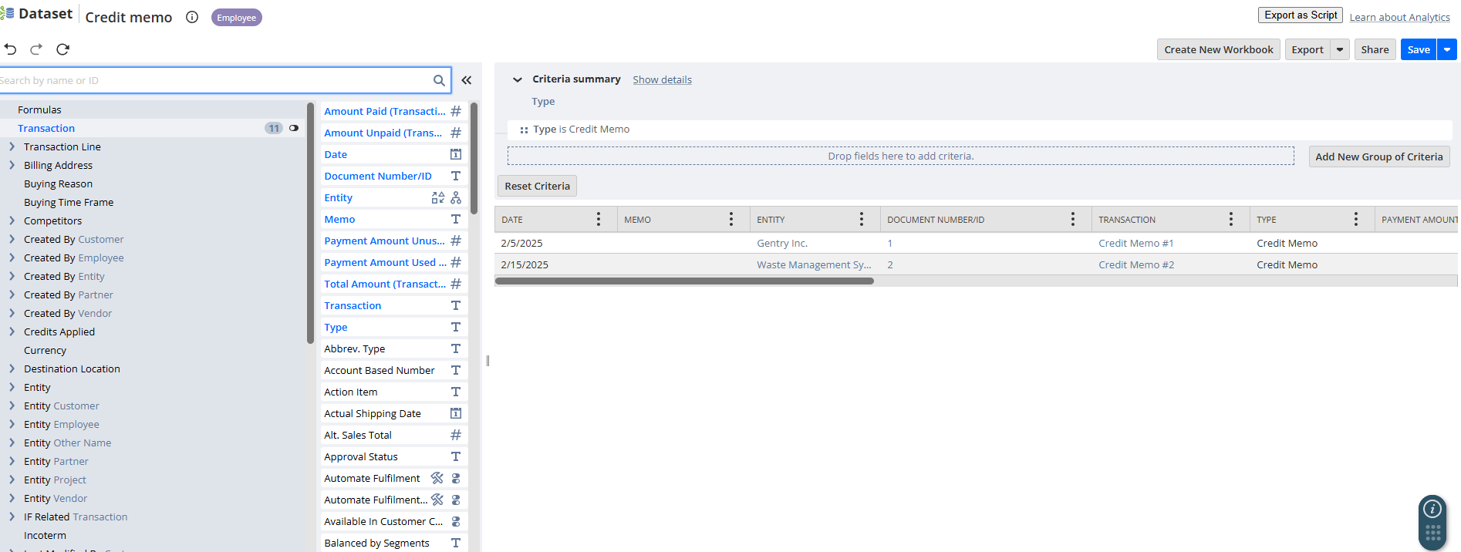The width and height of the screenshot is (1461, 552).
Task: Open the Save dropdown arrow
Action: tap(1447, 50)
